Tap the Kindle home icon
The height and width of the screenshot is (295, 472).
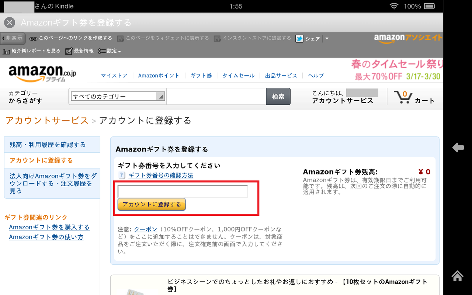click(x=458, y=275)
